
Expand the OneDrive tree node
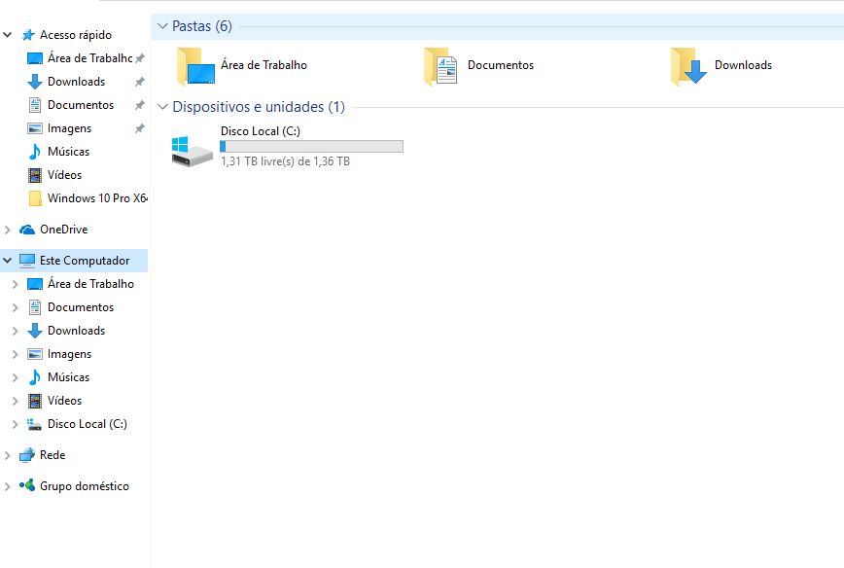coord(8,230)
